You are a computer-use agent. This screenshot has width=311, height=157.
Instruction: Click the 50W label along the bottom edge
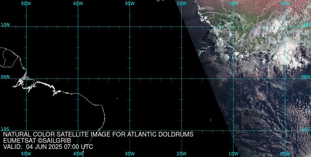pyautogui.click(x=26, y=154)
